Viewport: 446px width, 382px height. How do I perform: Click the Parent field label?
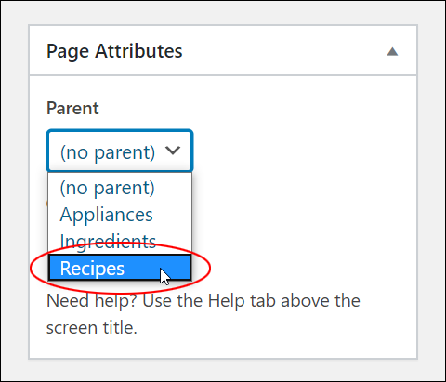(x=72, y=108)
